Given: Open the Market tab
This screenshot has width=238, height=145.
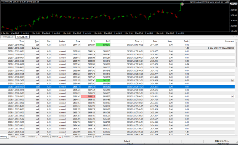Looking at the screenshot, I should (56, 137).
